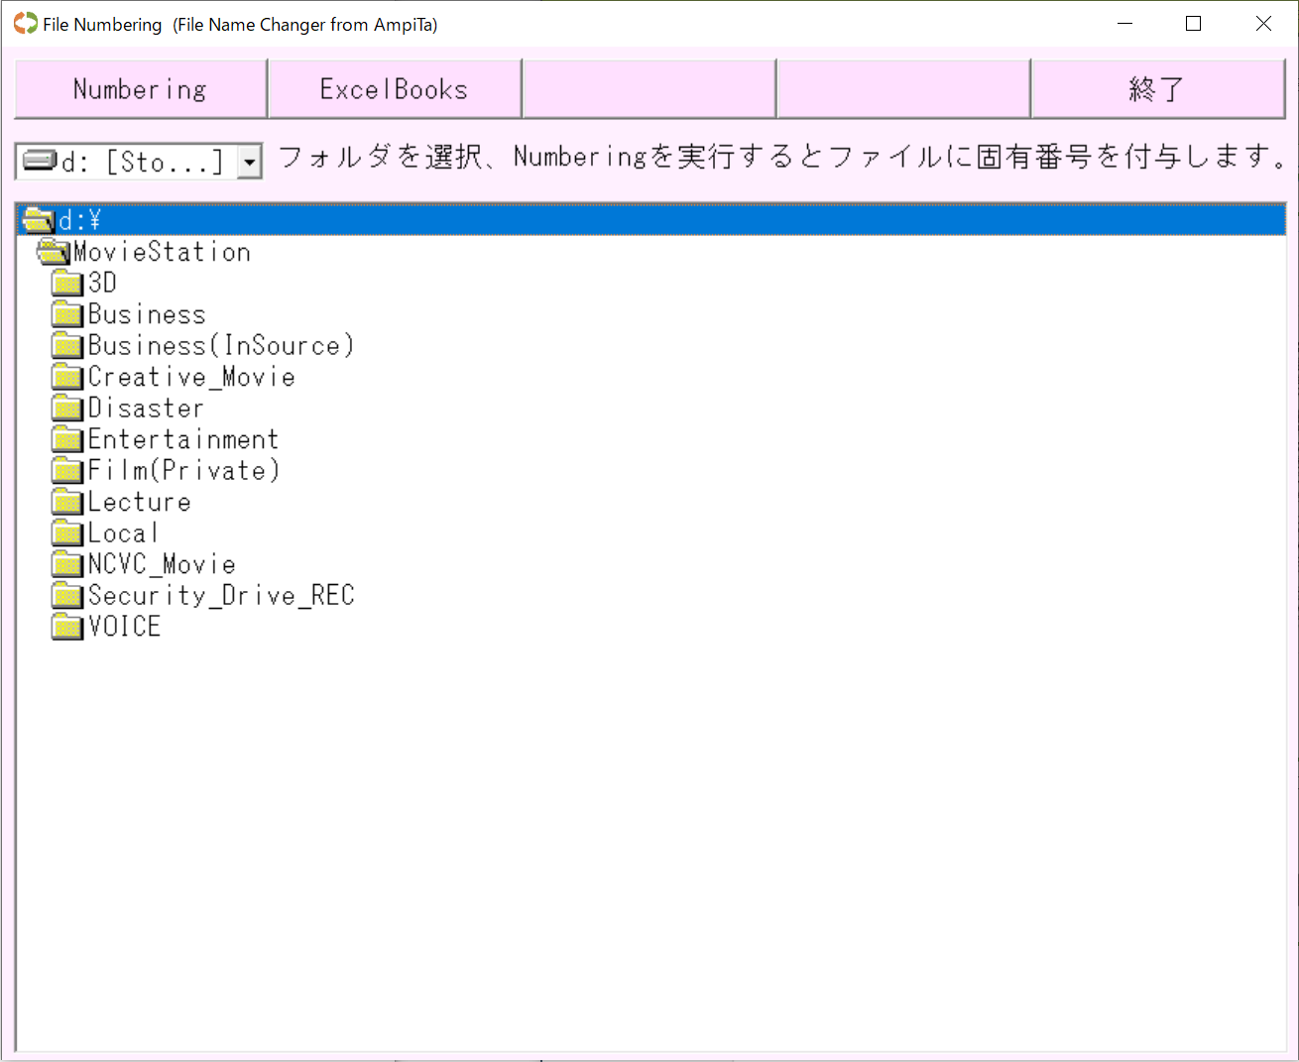Image resolution: width=1299 pixels, height=1062 pixels.
Task: Click the Film(Private) folder icon
Action: [67, 470]
